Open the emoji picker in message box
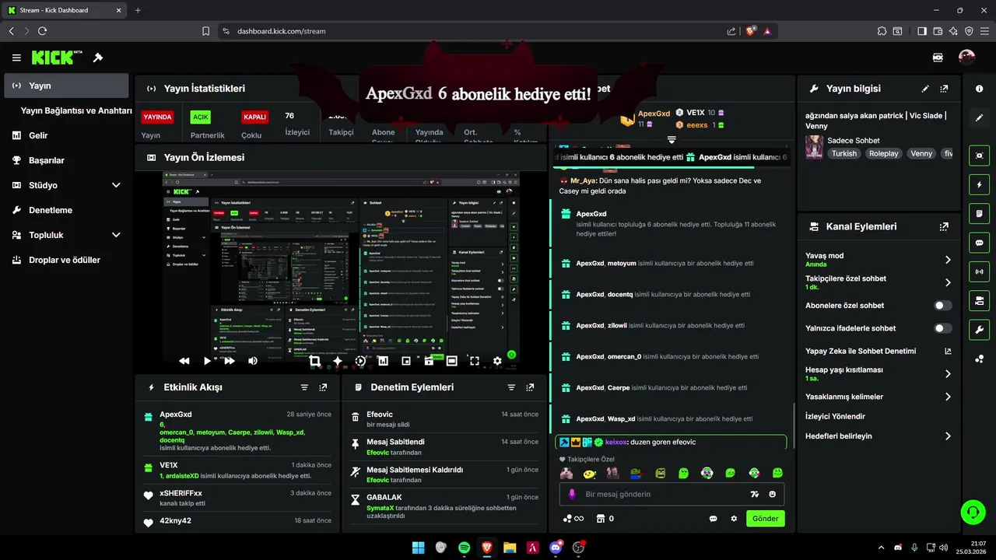 (x=773, y=494)
